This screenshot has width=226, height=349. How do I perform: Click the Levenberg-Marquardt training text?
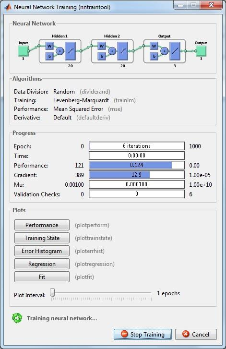tap(81, 100)
